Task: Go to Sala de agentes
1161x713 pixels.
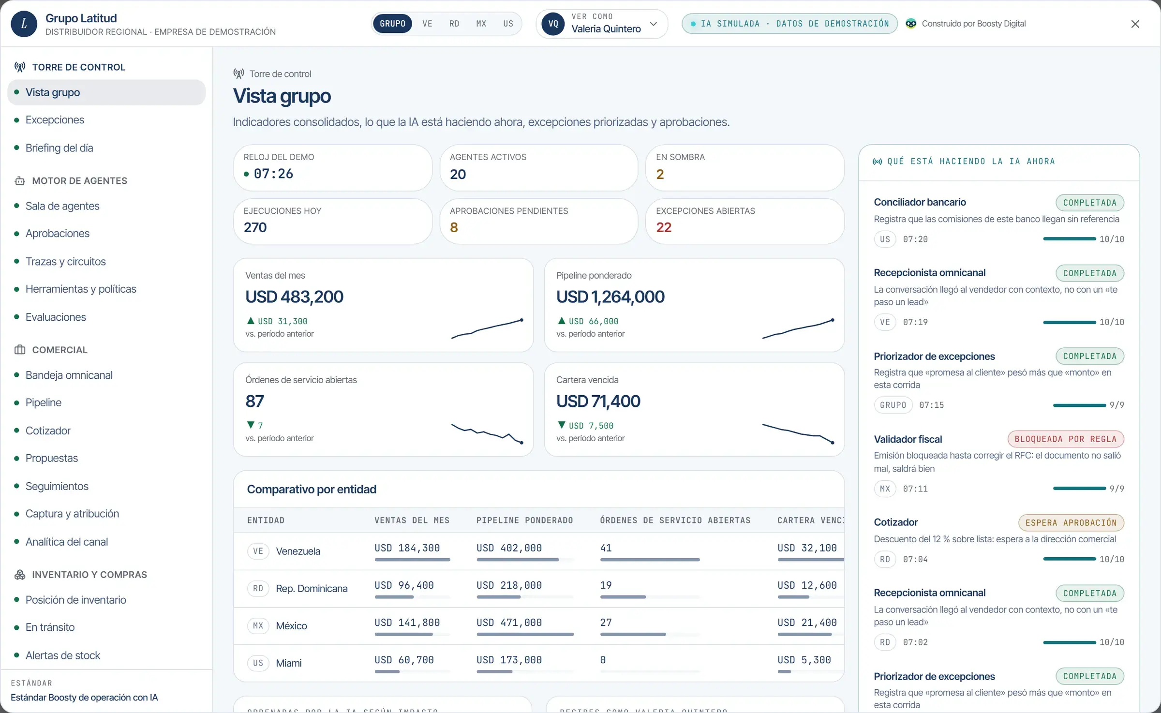Action: point(106,206)
